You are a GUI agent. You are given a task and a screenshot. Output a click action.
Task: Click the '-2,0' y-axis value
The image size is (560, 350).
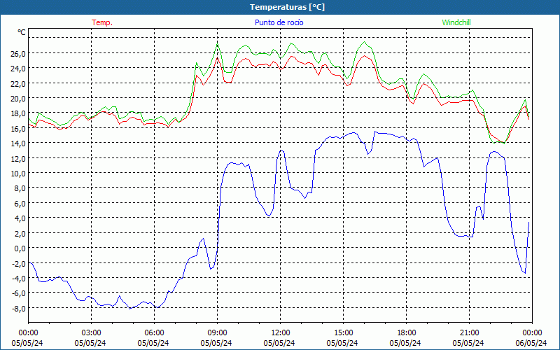pos(19,263)
